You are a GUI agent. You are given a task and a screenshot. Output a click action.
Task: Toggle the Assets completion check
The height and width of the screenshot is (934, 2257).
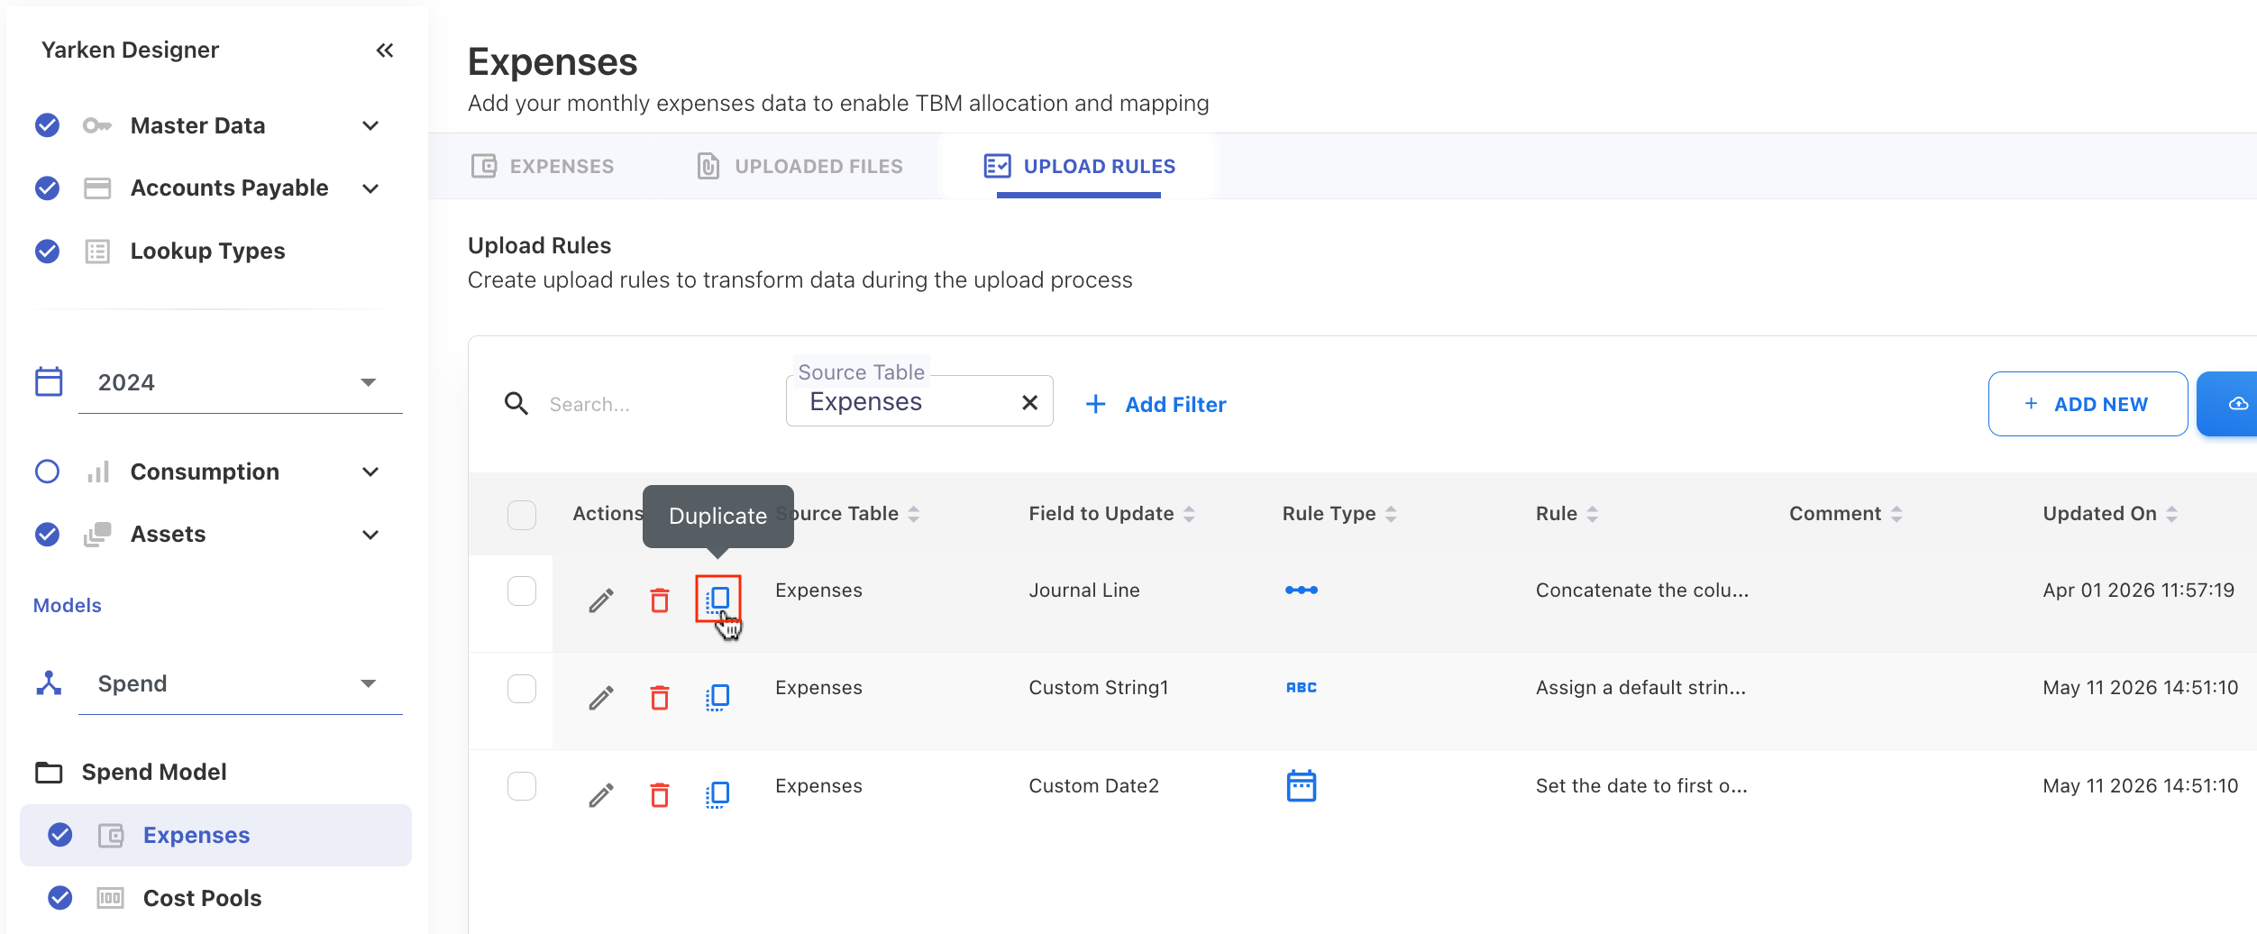click(48, 535)
